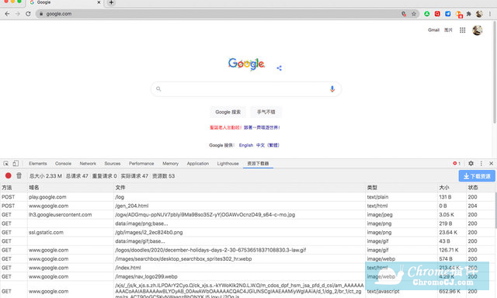Toggle the red record button
Image resolution: width=497 pixels, height=298 pixels.
tap(9, 175)
